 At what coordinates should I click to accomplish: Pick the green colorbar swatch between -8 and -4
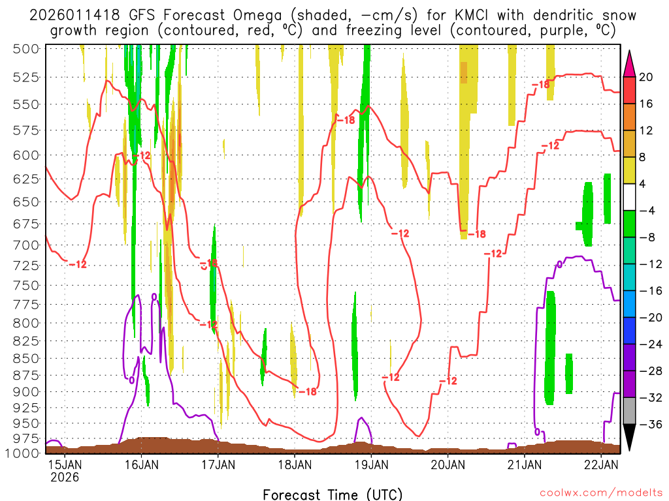click(629, 224)
